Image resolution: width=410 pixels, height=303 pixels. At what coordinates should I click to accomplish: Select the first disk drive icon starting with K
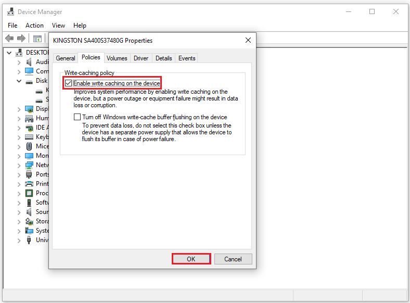(39, 91)
